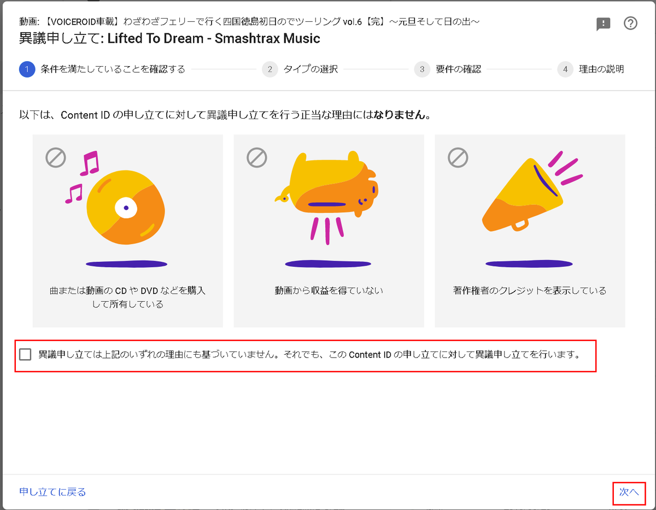
Task: Click text 曲または動画の CD や DVD などを購入
Action: tap(128, 291)
